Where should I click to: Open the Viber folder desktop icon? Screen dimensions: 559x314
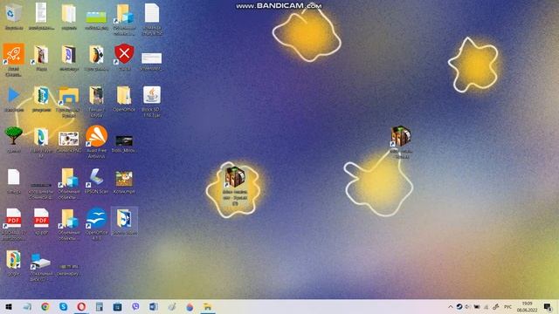point(68,54)
